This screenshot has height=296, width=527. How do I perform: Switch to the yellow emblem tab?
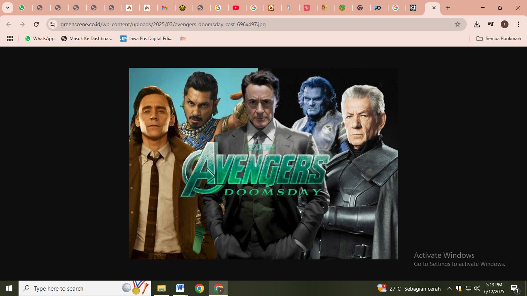pos(182,8)
